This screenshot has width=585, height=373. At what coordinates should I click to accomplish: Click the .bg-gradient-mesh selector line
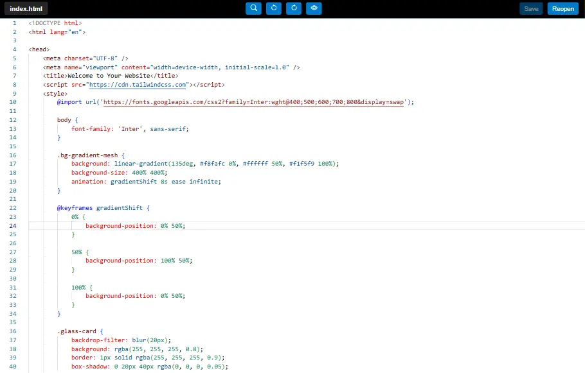click(x=87, y=155)
